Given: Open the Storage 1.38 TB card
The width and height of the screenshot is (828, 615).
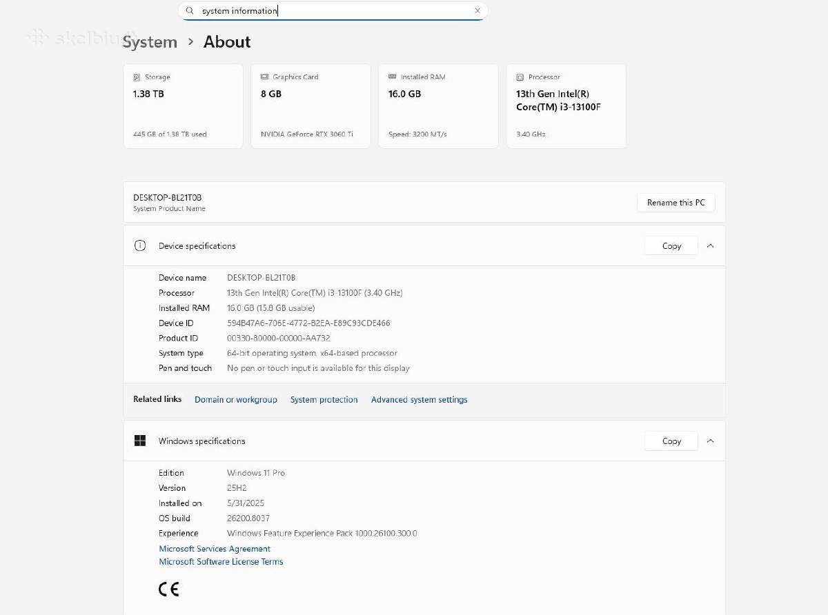Looking at the screenshot, I should coord(183,106).
